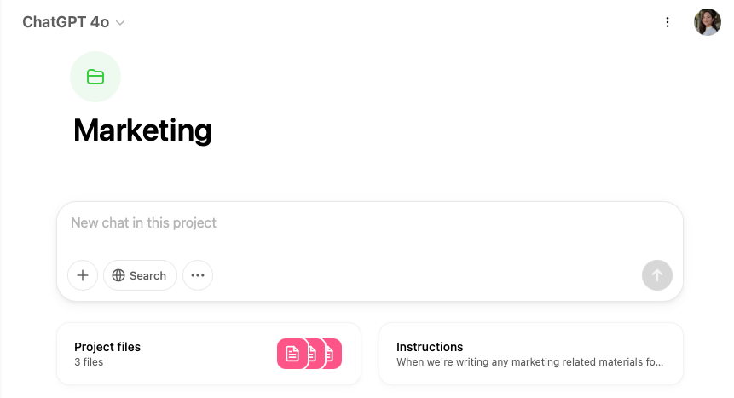Click the front pink file icon
The width and height of the screenshot is (734, 398).
292,354
